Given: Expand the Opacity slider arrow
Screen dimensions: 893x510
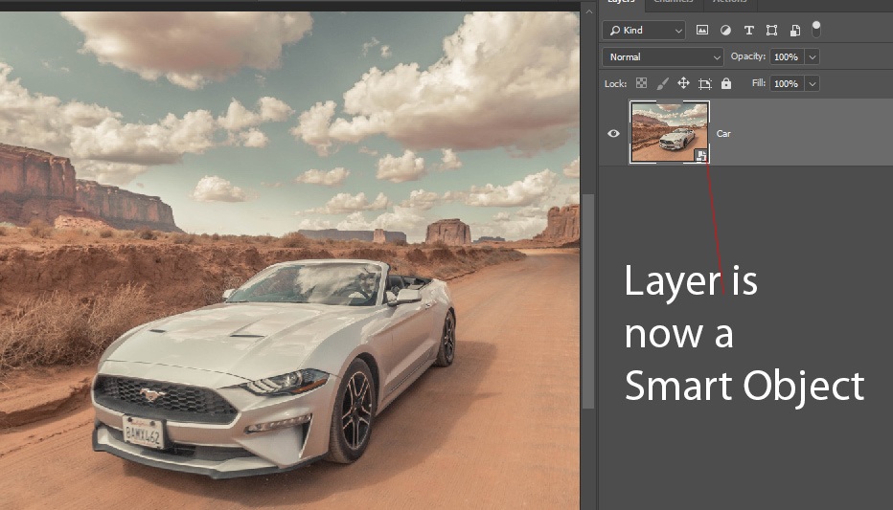Looking at the screenshot, I should coord(813,57).
